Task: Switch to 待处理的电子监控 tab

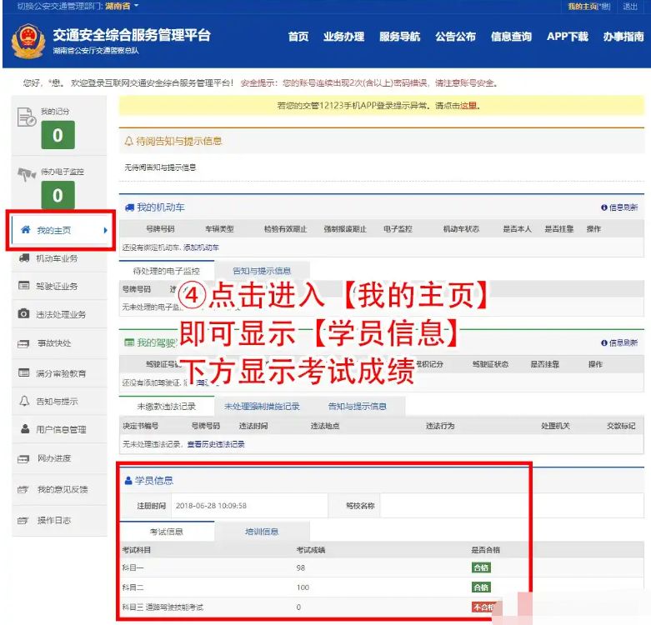Action: point(167,271)
